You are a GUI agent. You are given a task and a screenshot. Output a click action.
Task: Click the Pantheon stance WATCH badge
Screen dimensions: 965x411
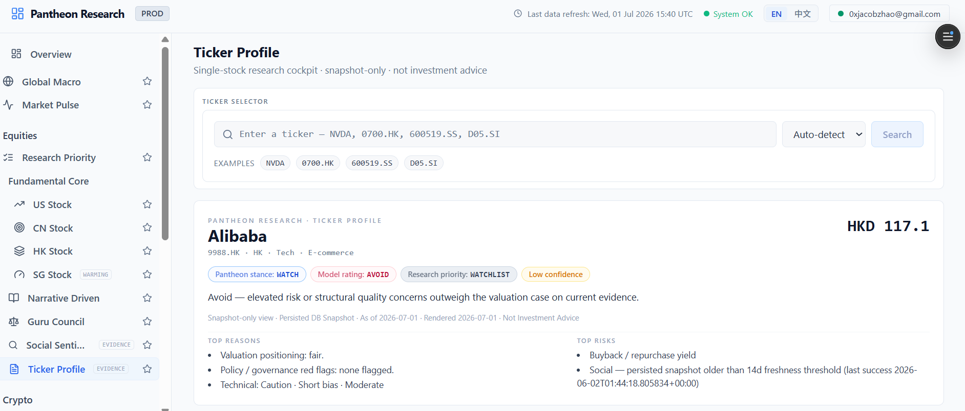click(x=257, y=275)
